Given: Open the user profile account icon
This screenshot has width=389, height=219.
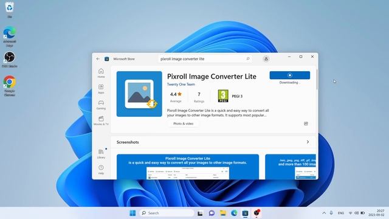Looking at the screenshot, I should (x=266, y=59).
